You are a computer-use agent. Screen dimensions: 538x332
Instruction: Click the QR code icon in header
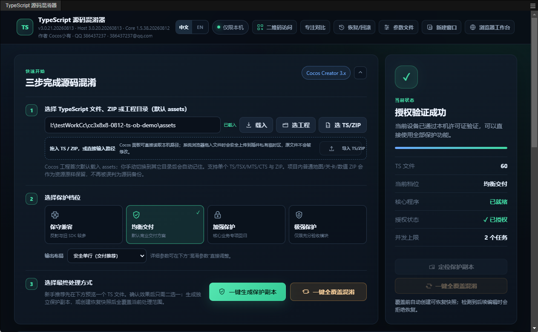pos(260,27)
